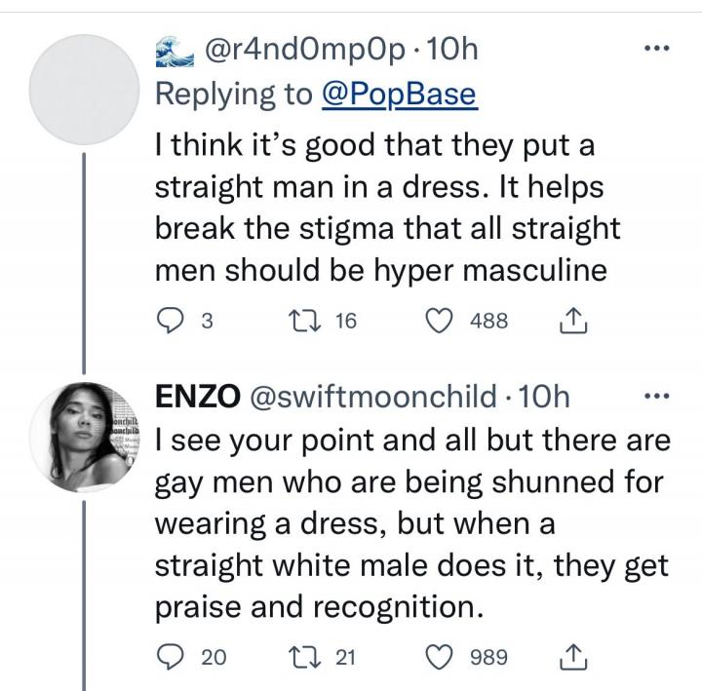Retweet ENZO's tweet
The height and width of the screenshot is (691, 702).
(303, 657)
